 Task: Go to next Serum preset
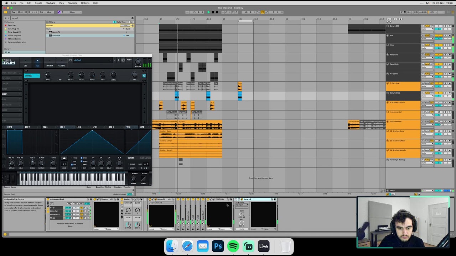coord(119,60)
